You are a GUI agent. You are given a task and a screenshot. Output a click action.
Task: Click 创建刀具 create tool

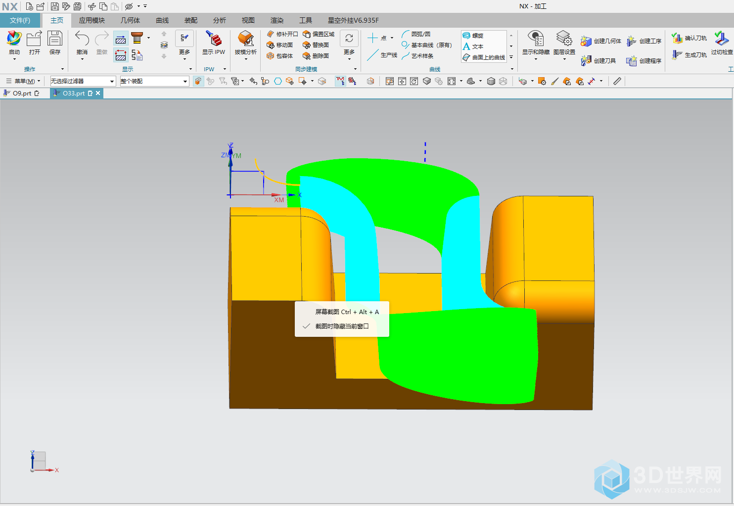598,61
